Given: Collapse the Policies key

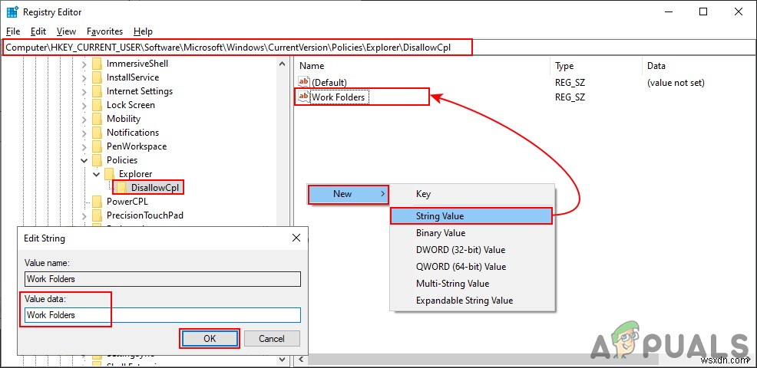Looking at the screenshot, I should click(84, 160).
